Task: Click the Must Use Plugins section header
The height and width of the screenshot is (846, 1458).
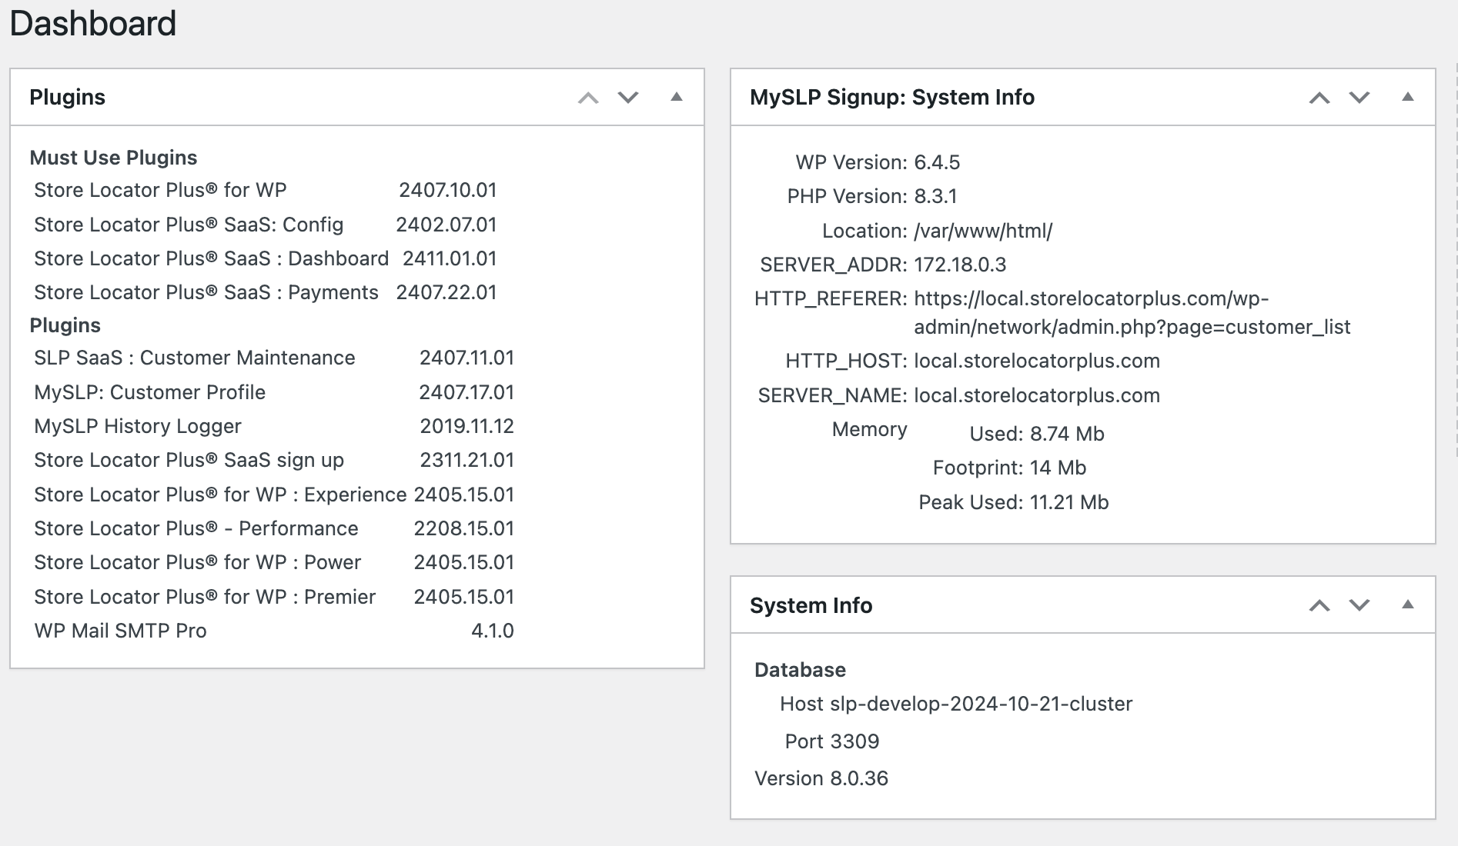Action: coord(113,157)
